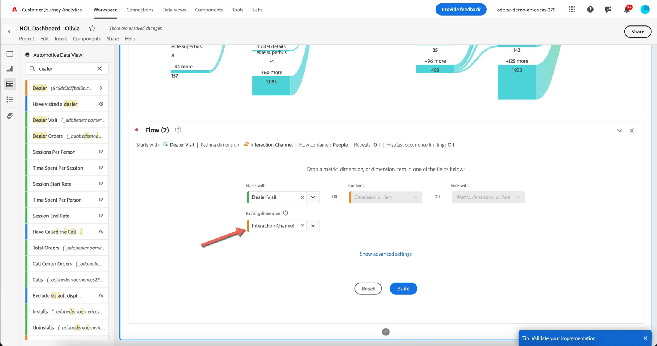Expand the Dealer dimension chevron
The width and height of the screenshot is (657, 346).
[101, 88]
